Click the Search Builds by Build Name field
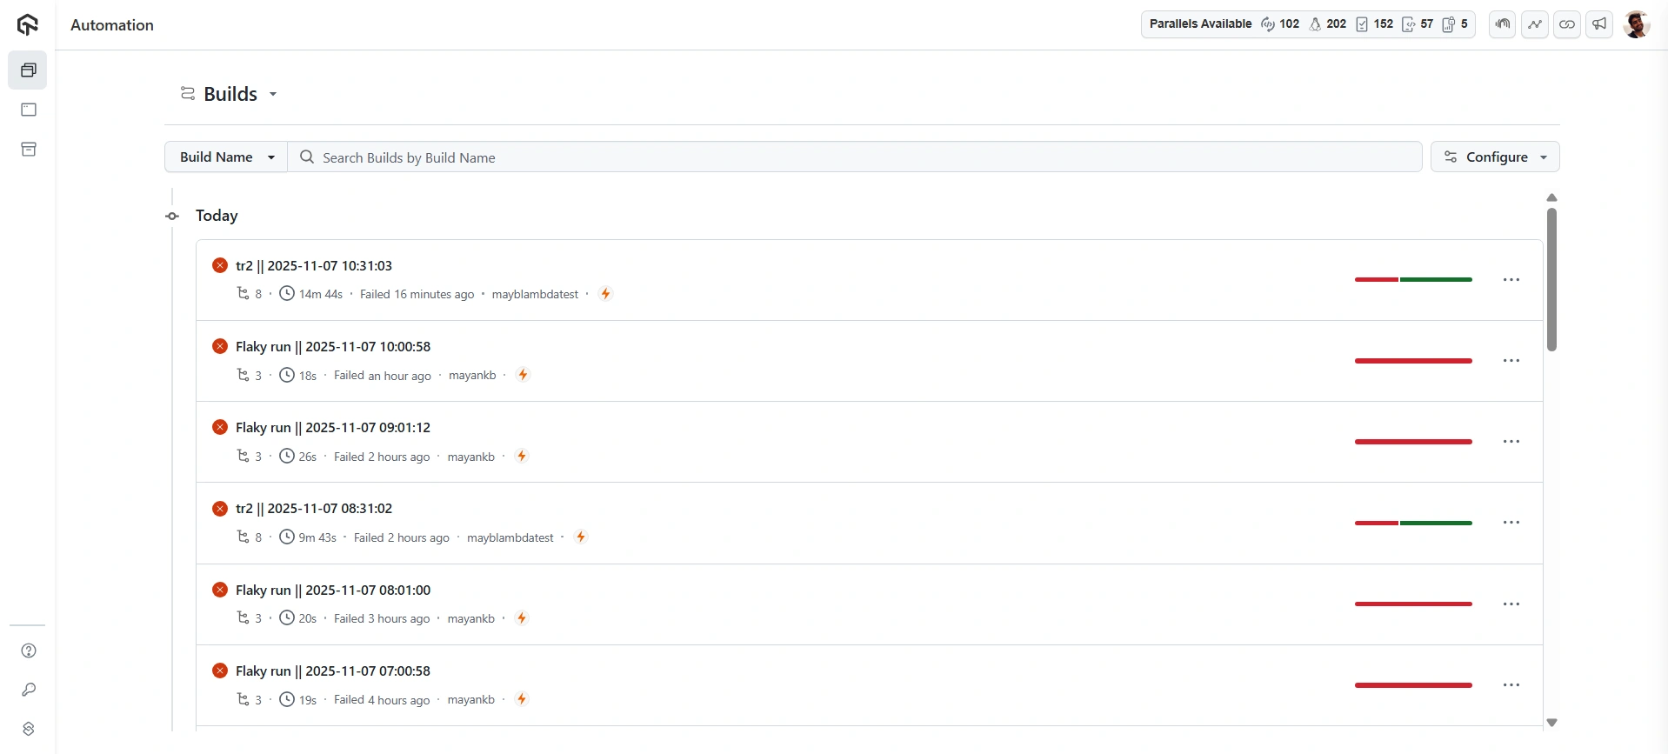The height and width of the screenshot is (754, 1668). 852,157
